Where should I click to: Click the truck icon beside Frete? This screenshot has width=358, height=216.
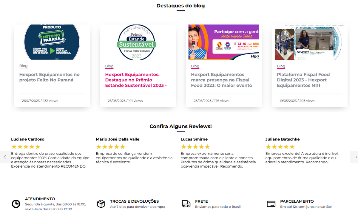[186, 204]
